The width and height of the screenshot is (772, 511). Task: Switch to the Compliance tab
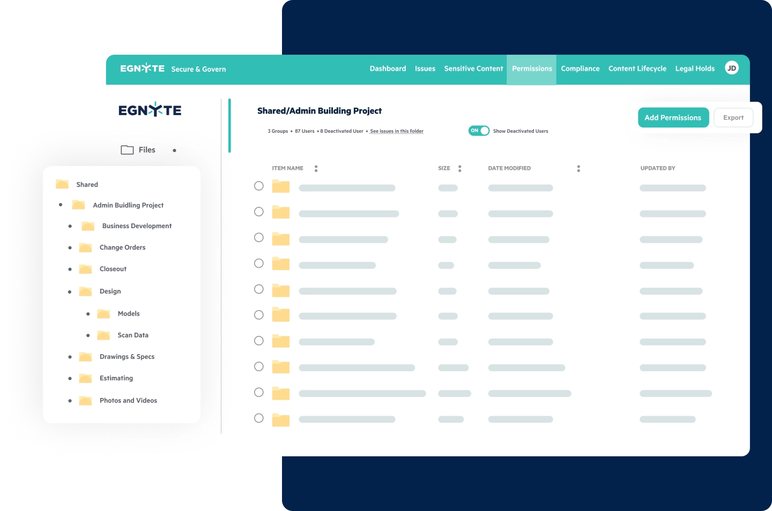(x=580, y=69)
